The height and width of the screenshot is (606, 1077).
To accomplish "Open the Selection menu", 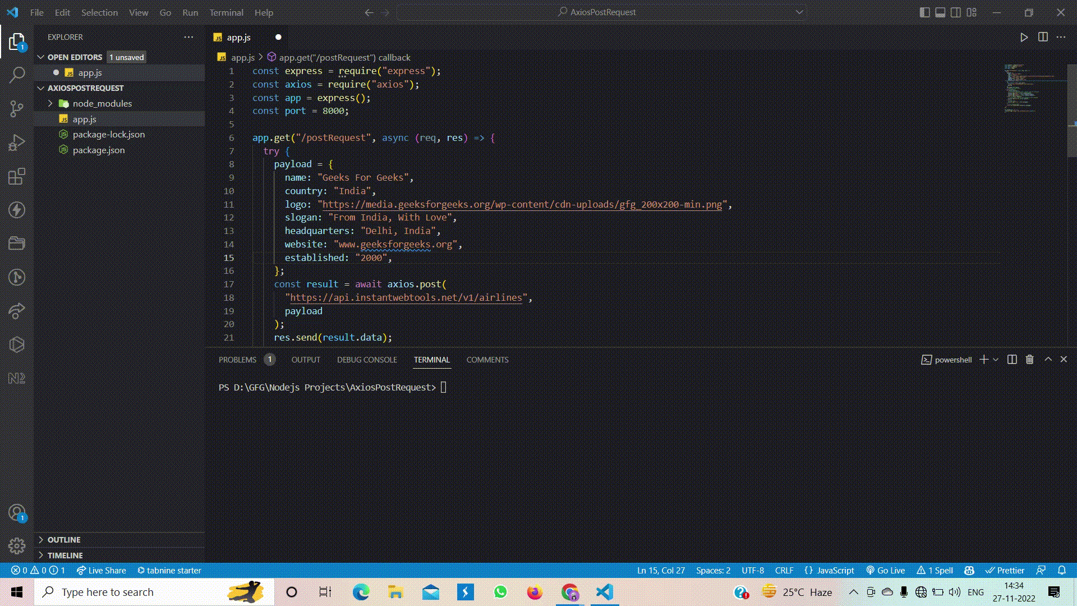I will [x=99, y=12].
